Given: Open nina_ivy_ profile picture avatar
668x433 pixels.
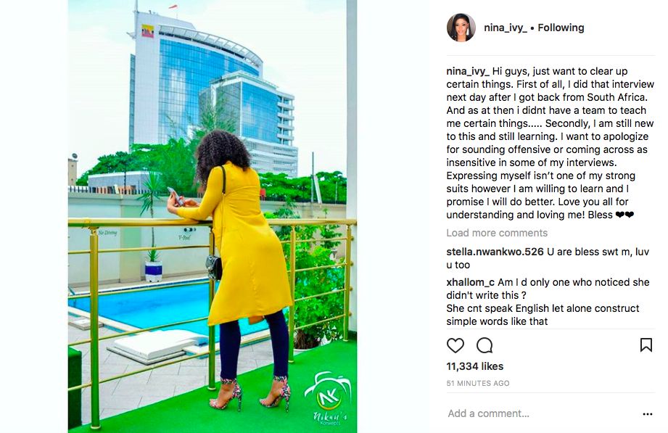Looking at the screenshot, I should tap(461, 28).
